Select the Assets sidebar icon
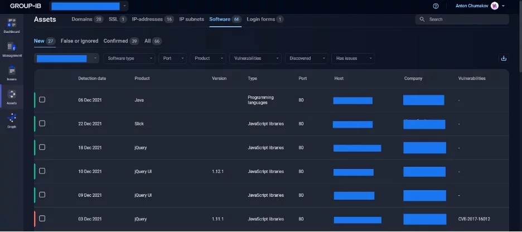 point(12,95)
